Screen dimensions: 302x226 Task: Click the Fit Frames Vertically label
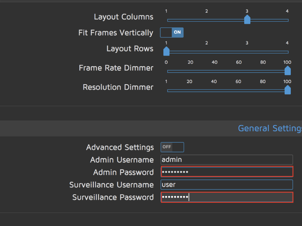click(x=116, y=33)
